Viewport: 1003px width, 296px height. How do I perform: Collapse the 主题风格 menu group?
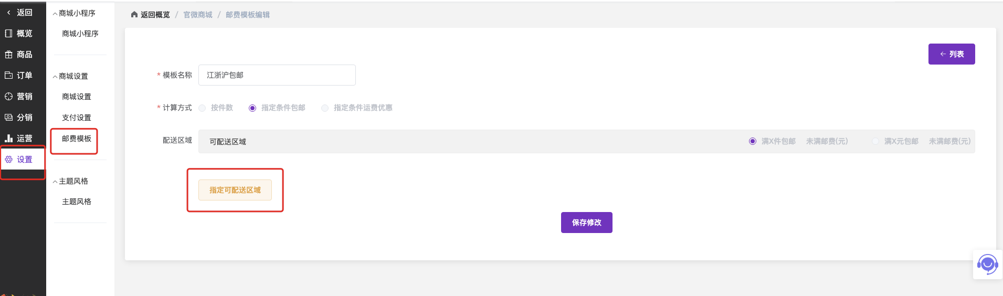click(55, 182)
